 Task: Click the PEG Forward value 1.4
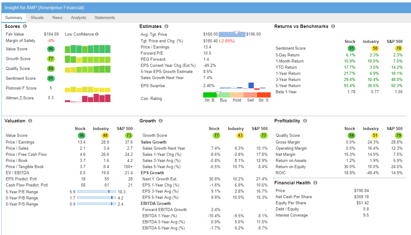click(206, 60)
